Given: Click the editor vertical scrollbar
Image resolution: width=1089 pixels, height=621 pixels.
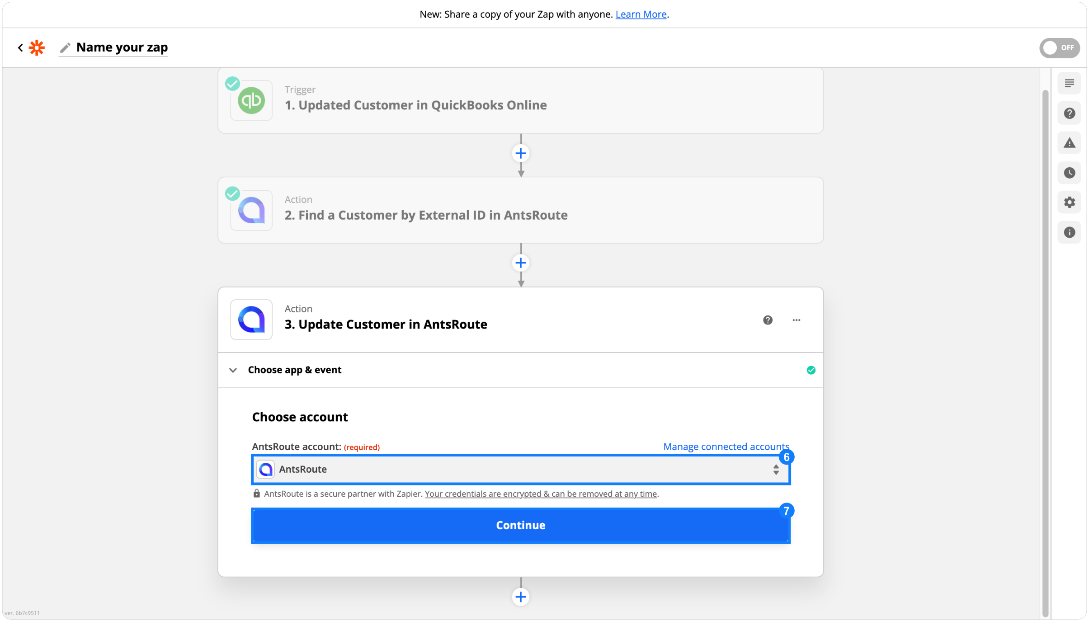Looking at the screenshot, I should pos(1045,353).
